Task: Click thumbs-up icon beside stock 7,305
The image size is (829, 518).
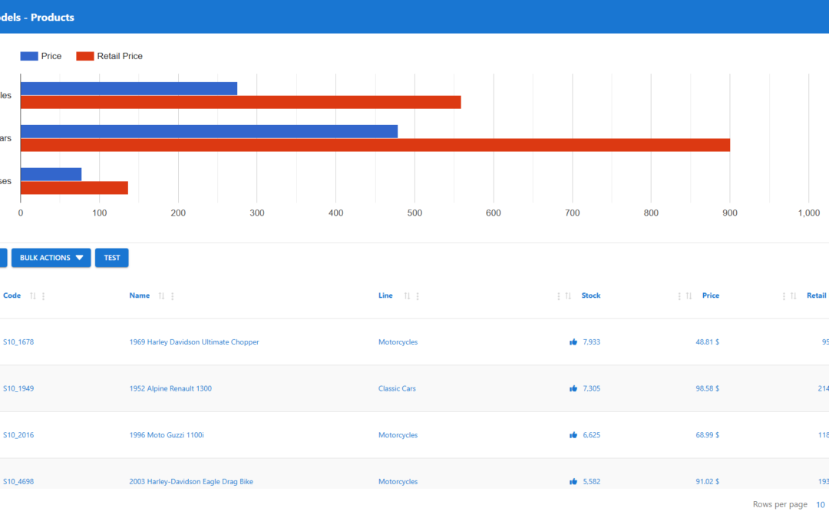Action: pos(573,388)
